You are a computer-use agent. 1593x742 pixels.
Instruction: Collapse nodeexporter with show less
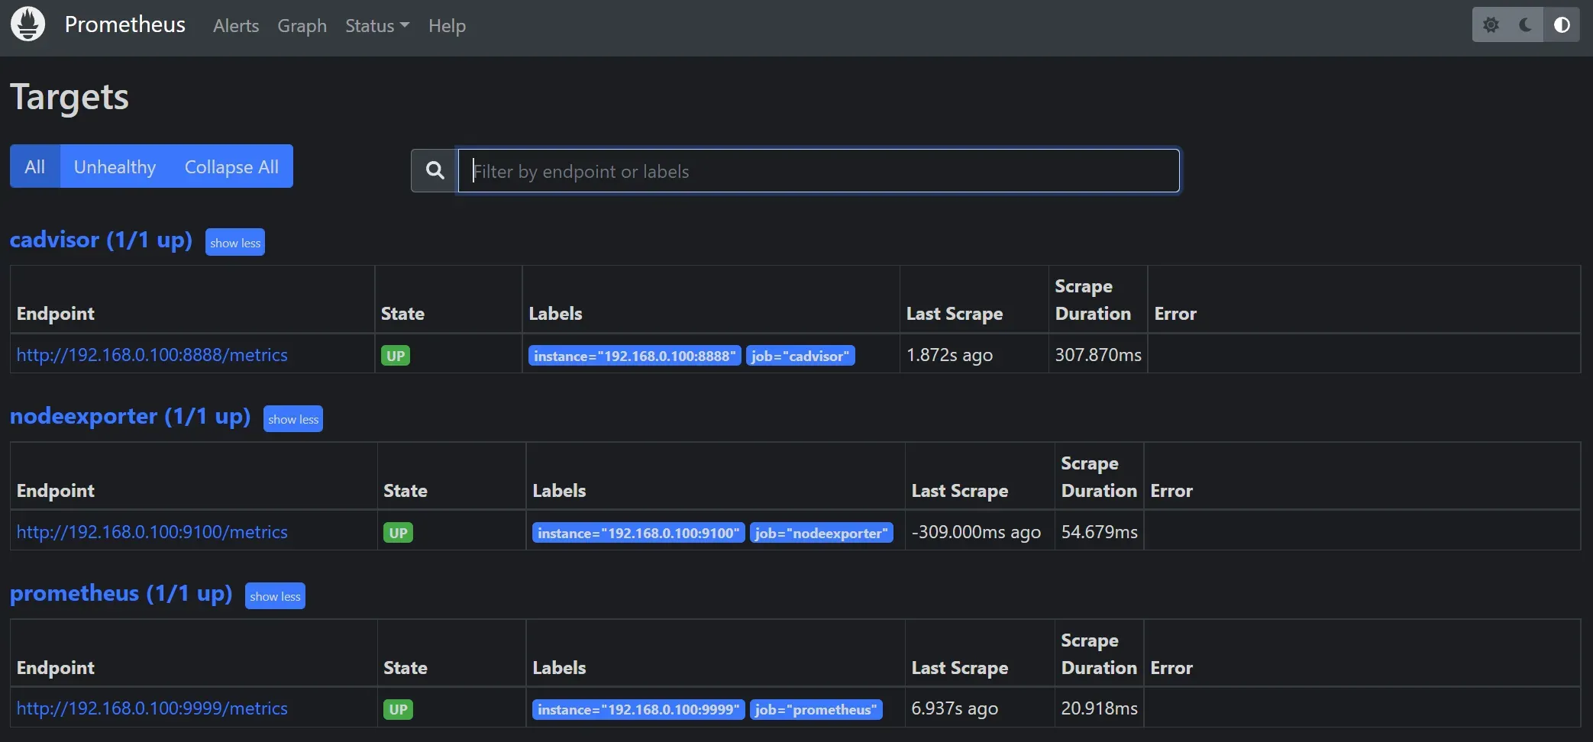coord(293,419)
